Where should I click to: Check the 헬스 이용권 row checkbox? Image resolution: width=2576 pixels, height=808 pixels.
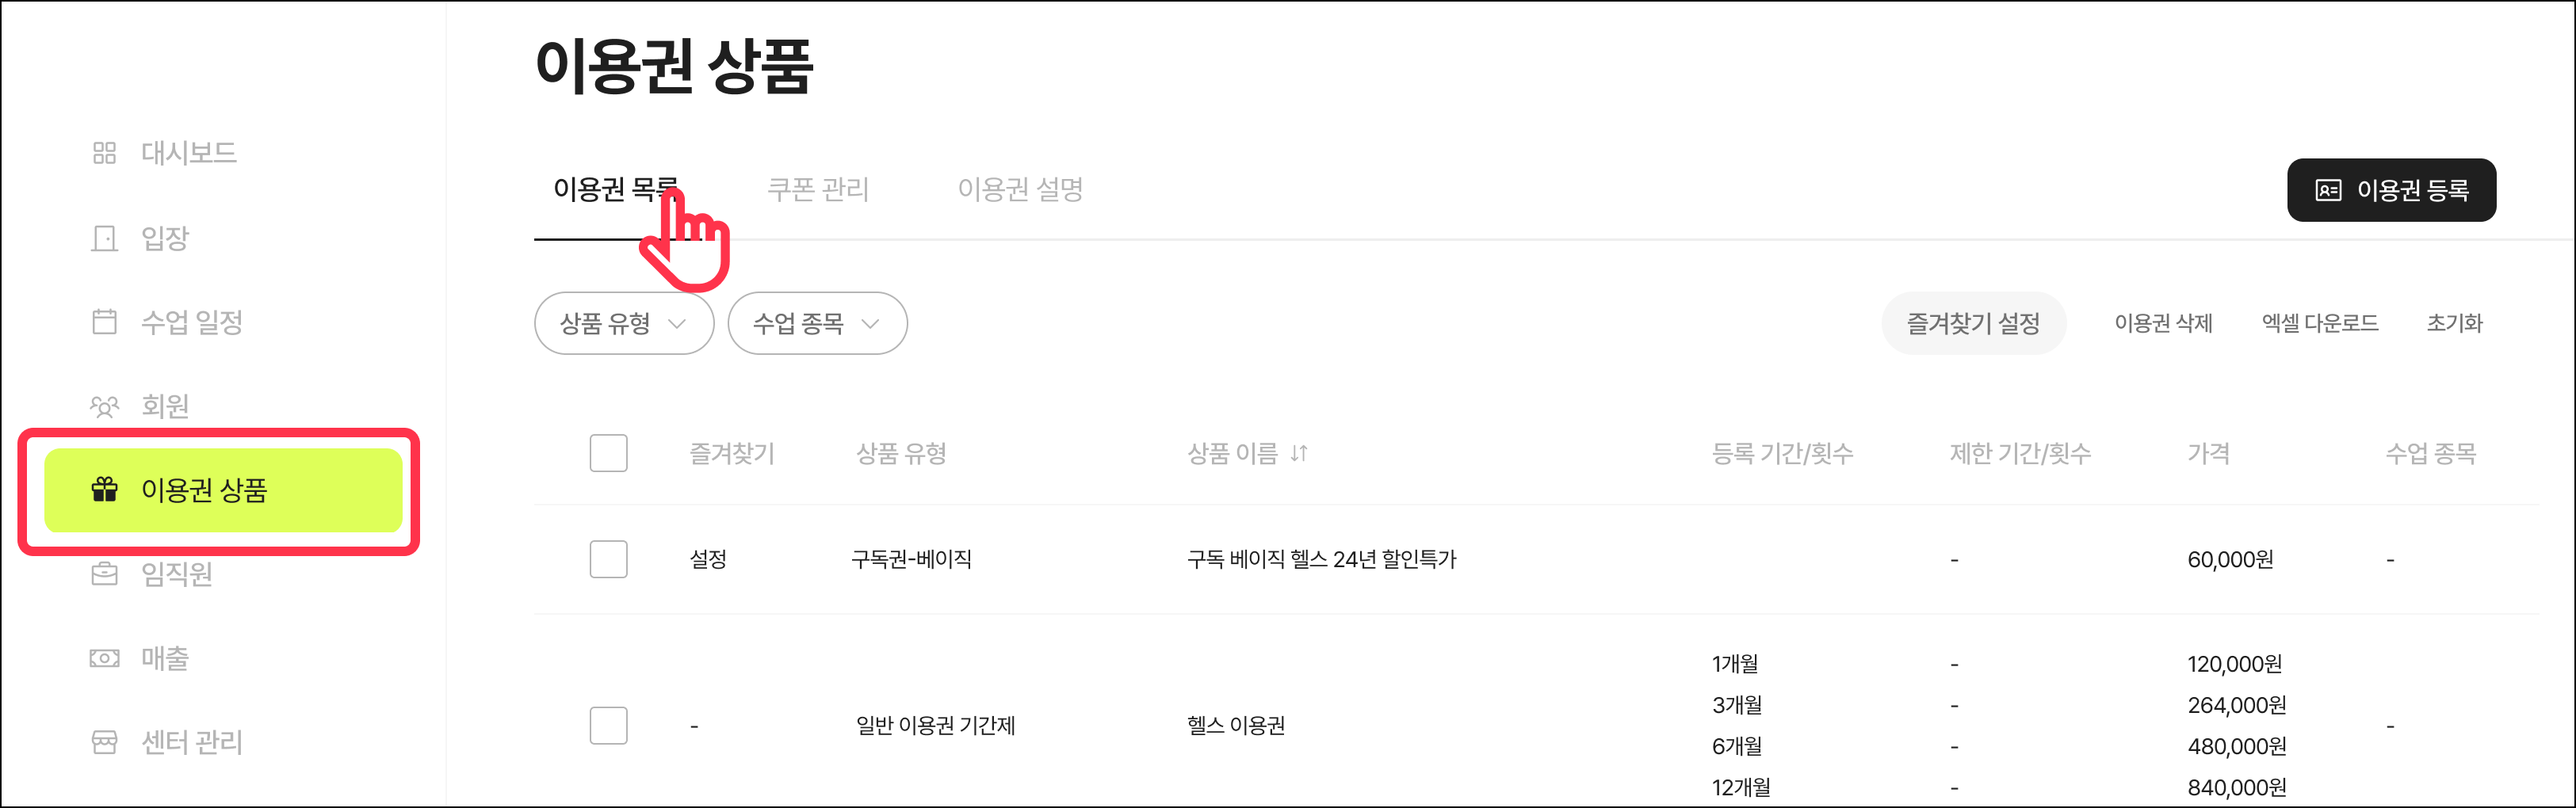[x=608, y=725]
